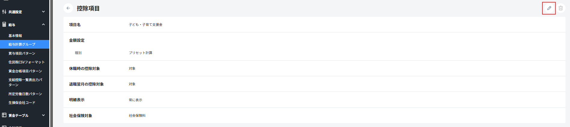
Task: Open 基本情報 in the sidebar
Action: [x=15, y=36]
